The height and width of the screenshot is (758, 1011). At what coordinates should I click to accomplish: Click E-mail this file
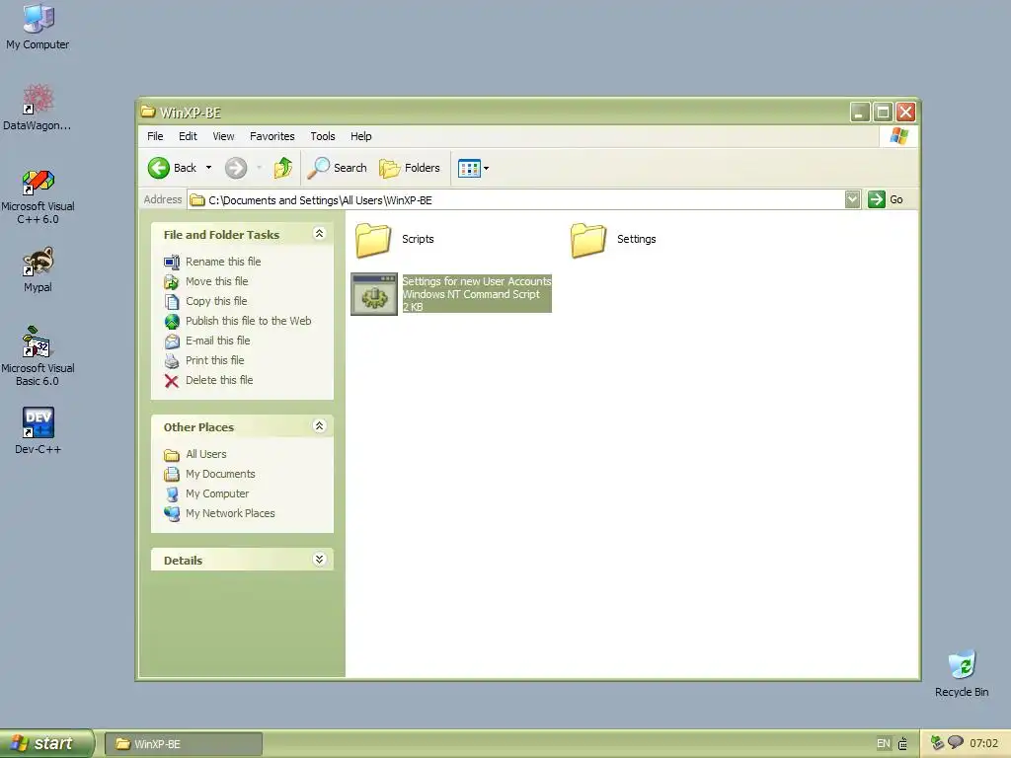click(x=218, y=341)
